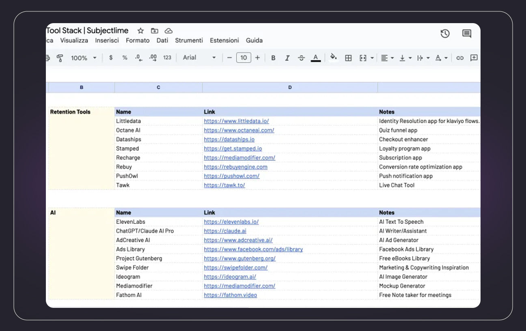
Task: Apply borders using the borders icon
Action: 348,58
